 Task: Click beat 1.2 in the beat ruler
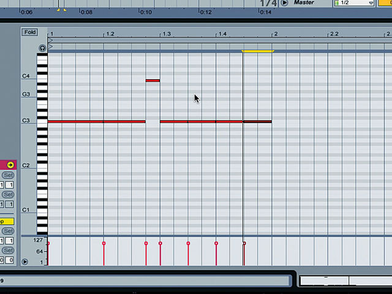coord(110,34)
